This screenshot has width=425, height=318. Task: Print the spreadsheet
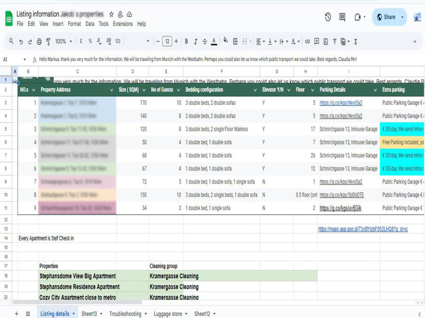click(39, 42)
